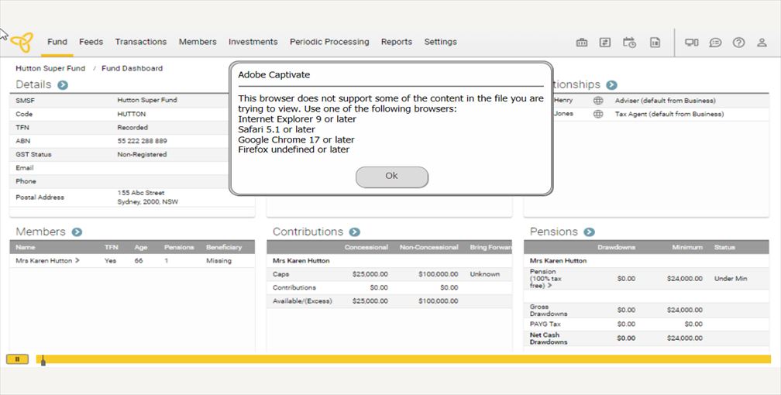Open the Fund menu
The image size is (781, 395).
click(57, 42)
